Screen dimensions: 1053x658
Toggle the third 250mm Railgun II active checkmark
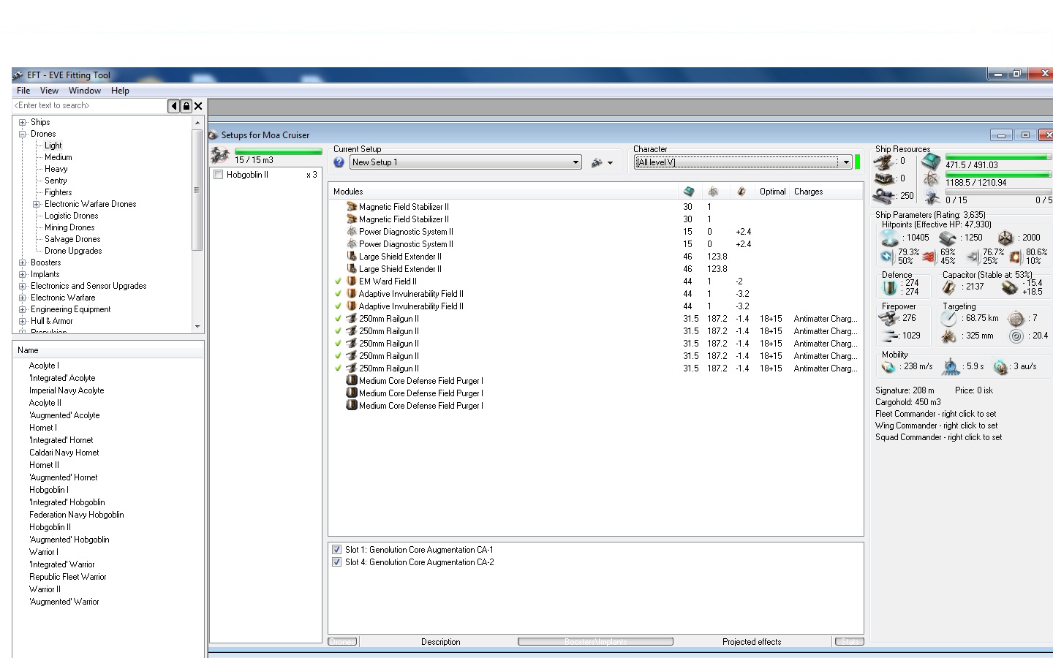pos(338,344)
